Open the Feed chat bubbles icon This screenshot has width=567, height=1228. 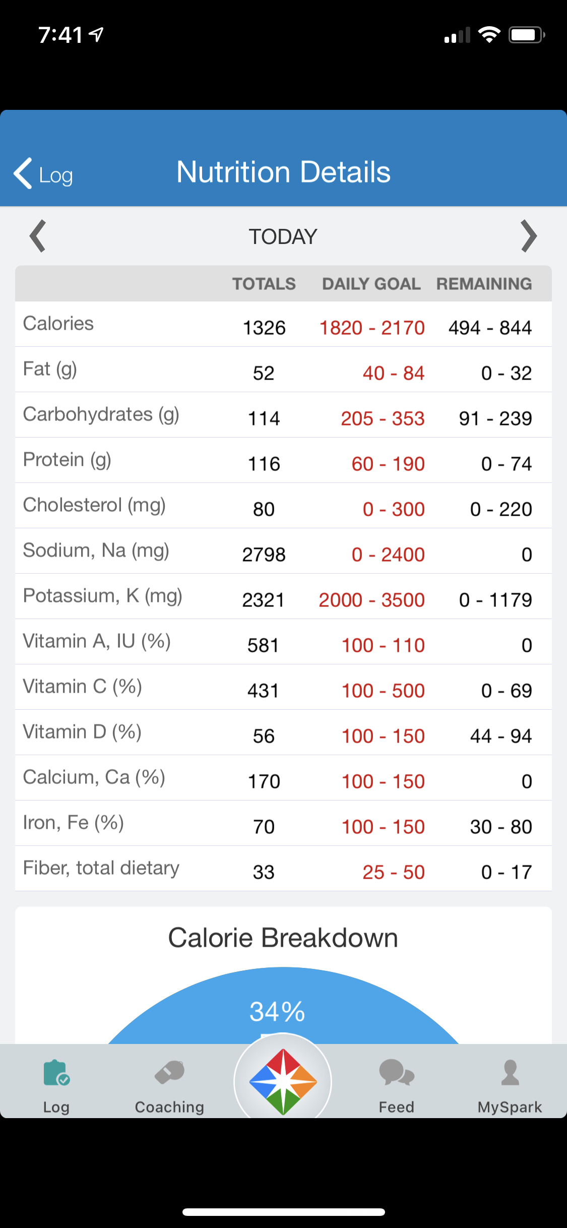(397, 1072)
